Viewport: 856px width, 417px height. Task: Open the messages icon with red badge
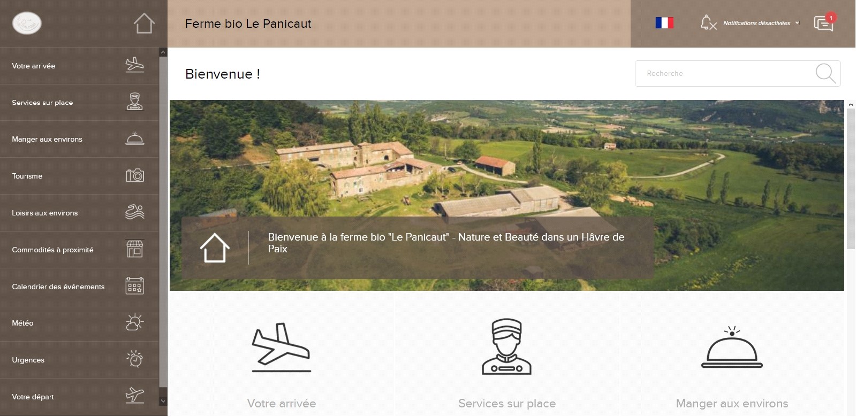coord(824,23)
